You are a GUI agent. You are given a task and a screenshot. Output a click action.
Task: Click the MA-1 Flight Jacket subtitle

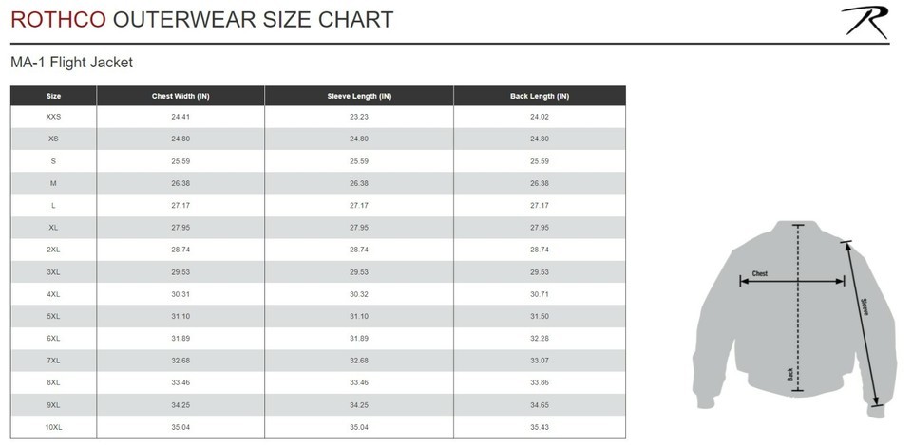click(x=71, y=63)
